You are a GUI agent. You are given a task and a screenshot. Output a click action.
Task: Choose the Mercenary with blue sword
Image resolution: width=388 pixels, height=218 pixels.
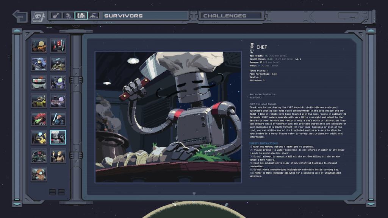[58, 119]
